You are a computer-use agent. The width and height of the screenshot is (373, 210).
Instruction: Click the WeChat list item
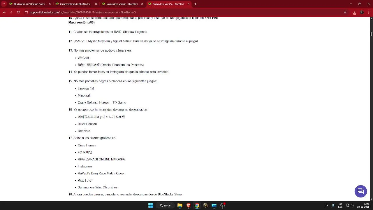[83, 58]
